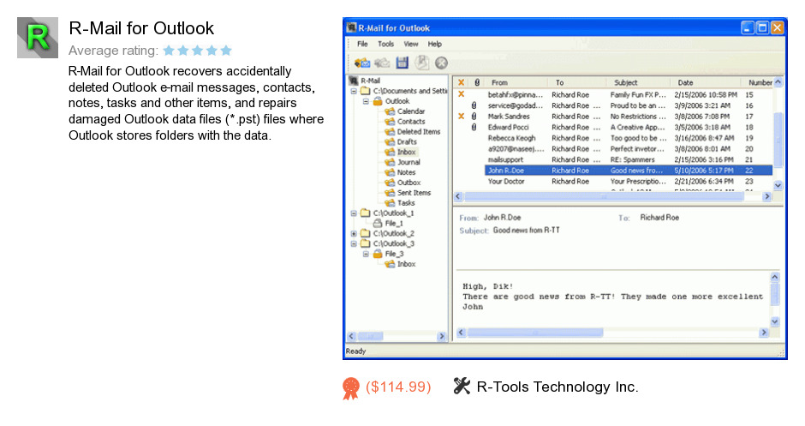Screen dimensions: 805x426
Task: Open the R-Tools Technology Inc. link
Action: click(557, 387)
